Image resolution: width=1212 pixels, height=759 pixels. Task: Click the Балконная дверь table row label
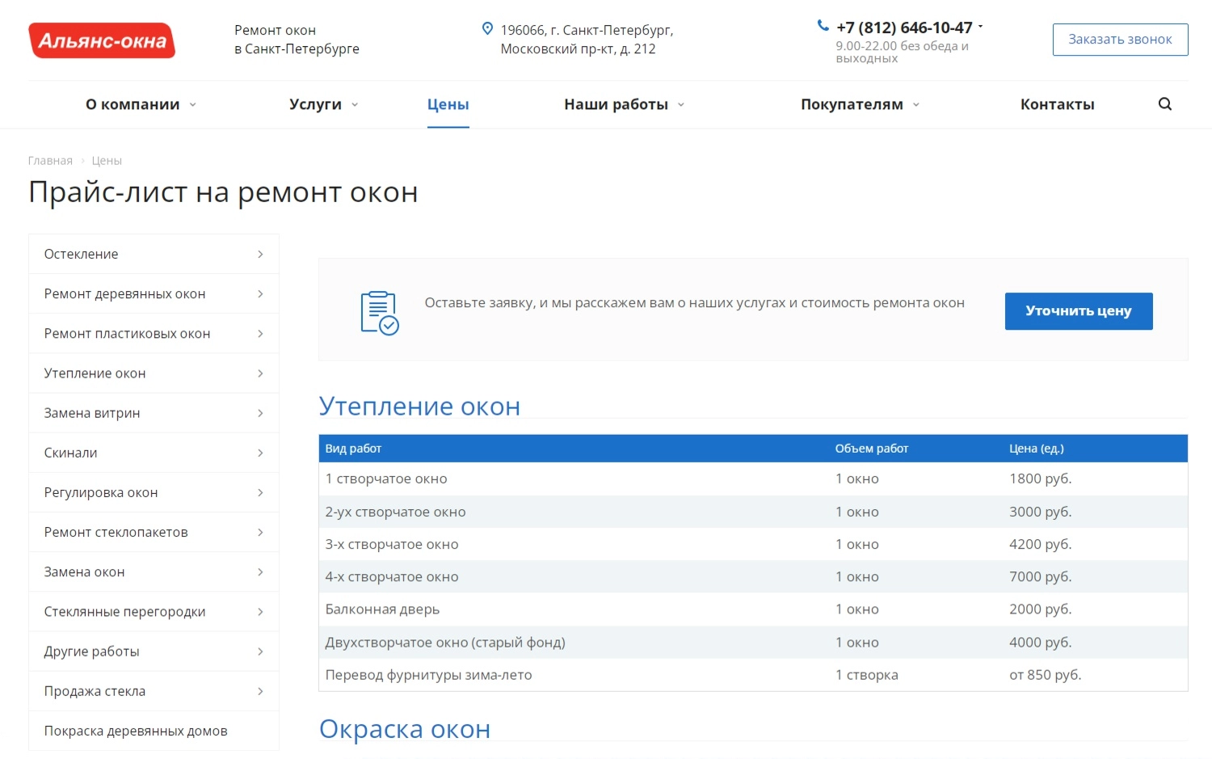click(382, 609)
